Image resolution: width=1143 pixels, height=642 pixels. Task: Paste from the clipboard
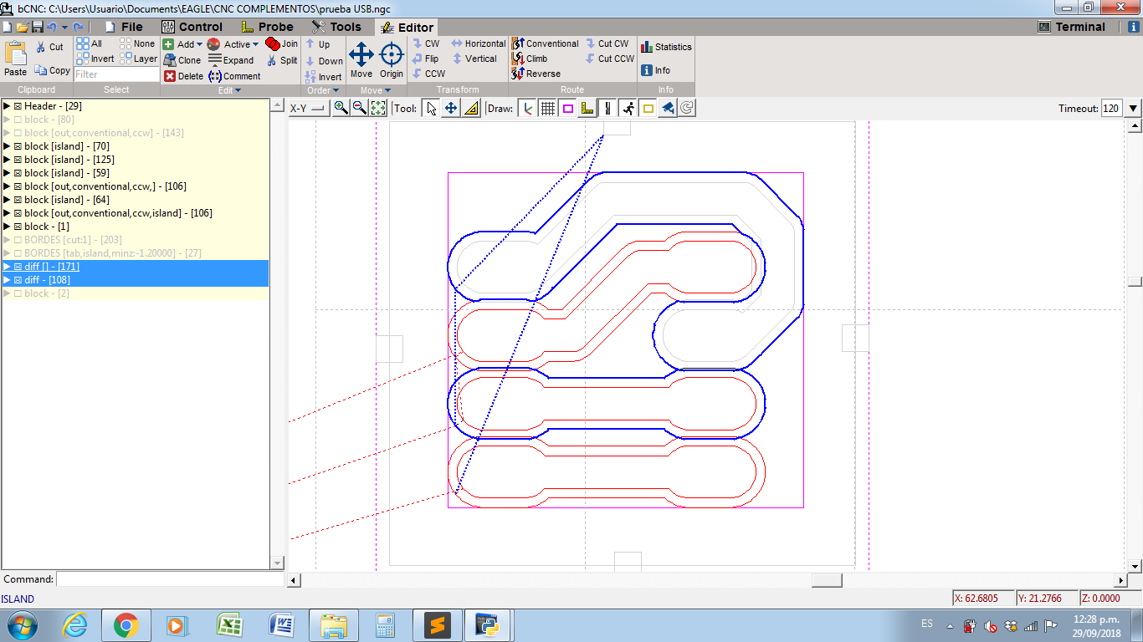coord(16,59)
